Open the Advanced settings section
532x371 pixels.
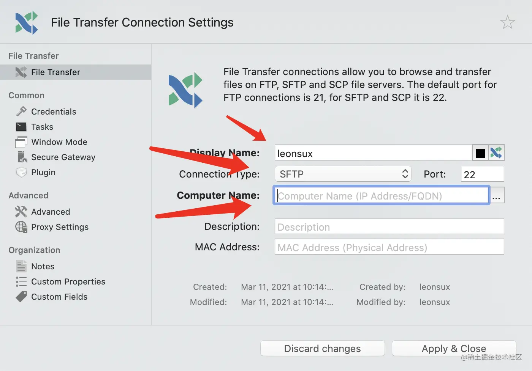point(51,212)
